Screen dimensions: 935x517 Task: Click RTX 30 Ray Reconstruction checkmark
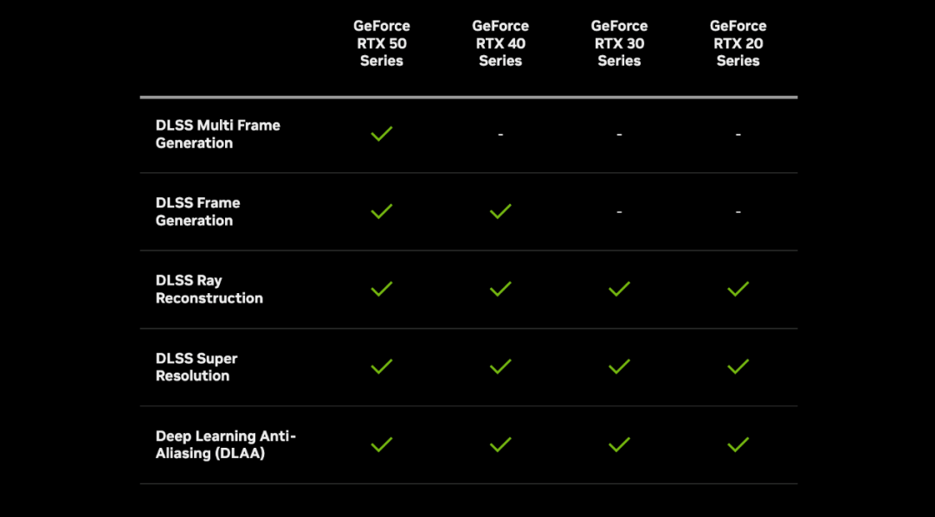[x=619, y=289]
